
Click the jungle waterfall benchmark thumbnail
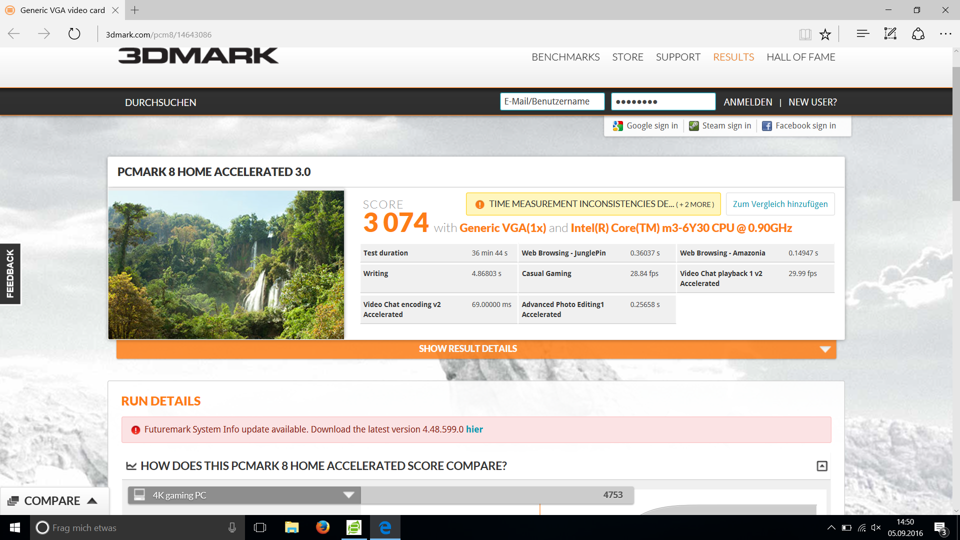point(226,264)
